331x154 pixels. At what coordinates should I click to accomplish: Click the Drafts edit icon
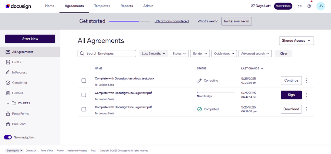[8, 62]
